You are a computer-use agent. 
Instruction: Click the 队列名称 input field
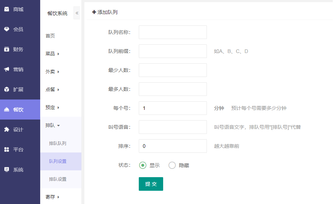pyautogui.click(x=172, y=32)
